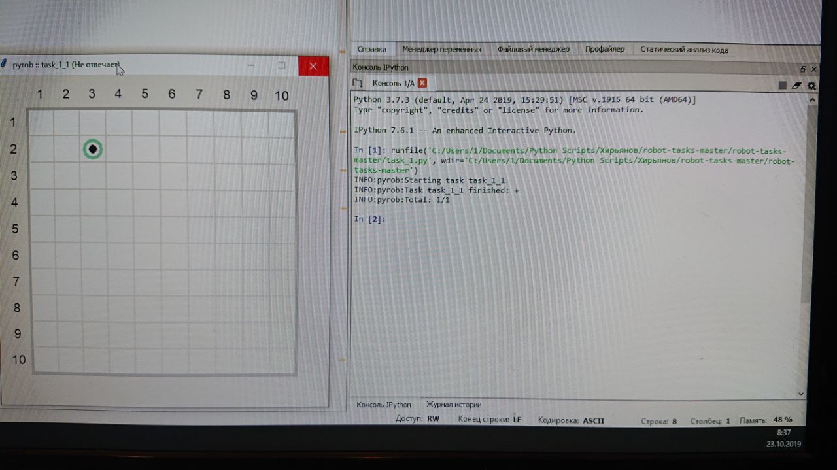The image size is (837, 470).
Task: Clear console with the eraser icon
Action: click(796, 85)
